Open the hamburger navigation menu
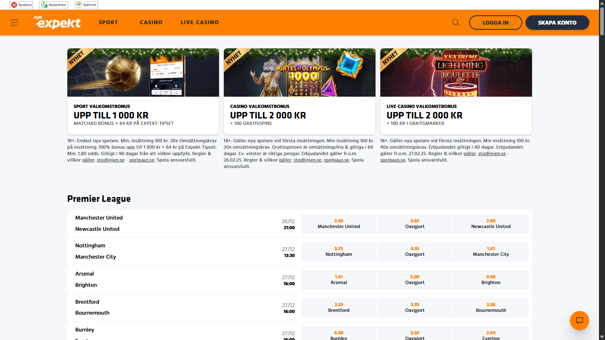Viewport: 605px width, 340px height. 15,23
